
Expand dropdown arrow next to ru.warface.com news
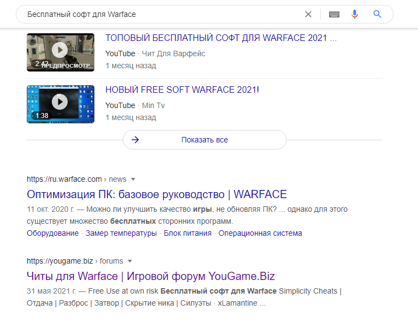coord(133,179)
